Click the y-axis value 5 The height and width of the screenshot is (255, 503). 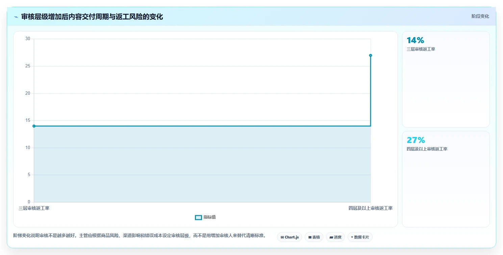click(x=29, y=175)
